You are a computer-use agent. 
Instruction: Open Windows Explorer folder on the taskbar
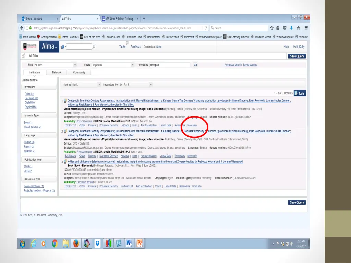point(65,243)
